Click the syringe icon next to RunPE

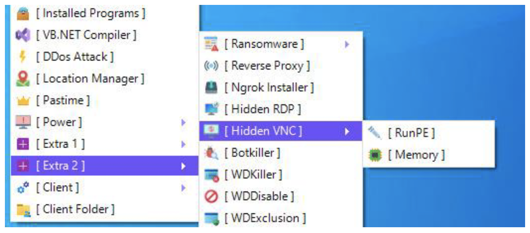pos(375,134)
